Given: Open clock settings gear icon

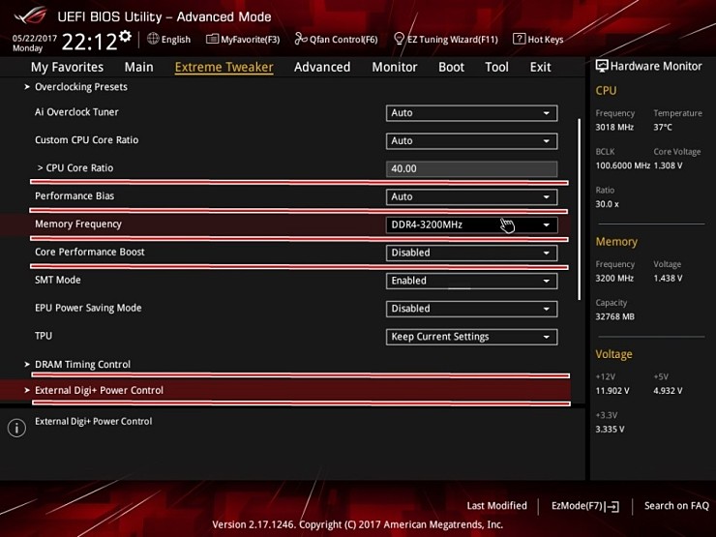Looking at the screenshot, I should 125,36.
